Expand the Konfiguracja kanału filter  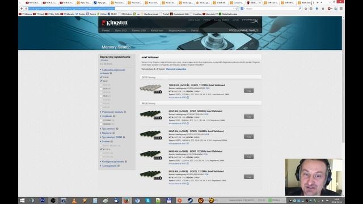(x=113, y=161)
